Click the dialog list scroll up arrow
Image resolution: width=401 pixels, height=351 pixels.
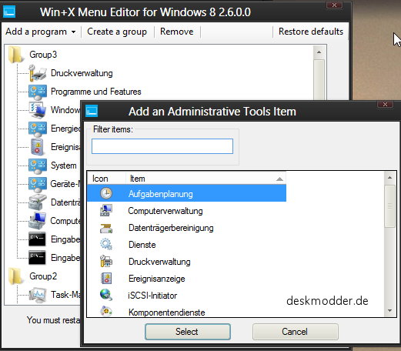tap(389, 178)
